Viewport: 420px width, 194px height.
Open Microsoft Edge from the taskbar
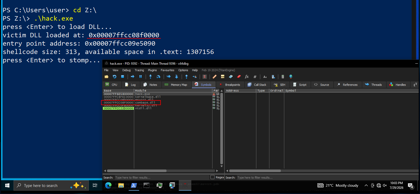[108, 185]
